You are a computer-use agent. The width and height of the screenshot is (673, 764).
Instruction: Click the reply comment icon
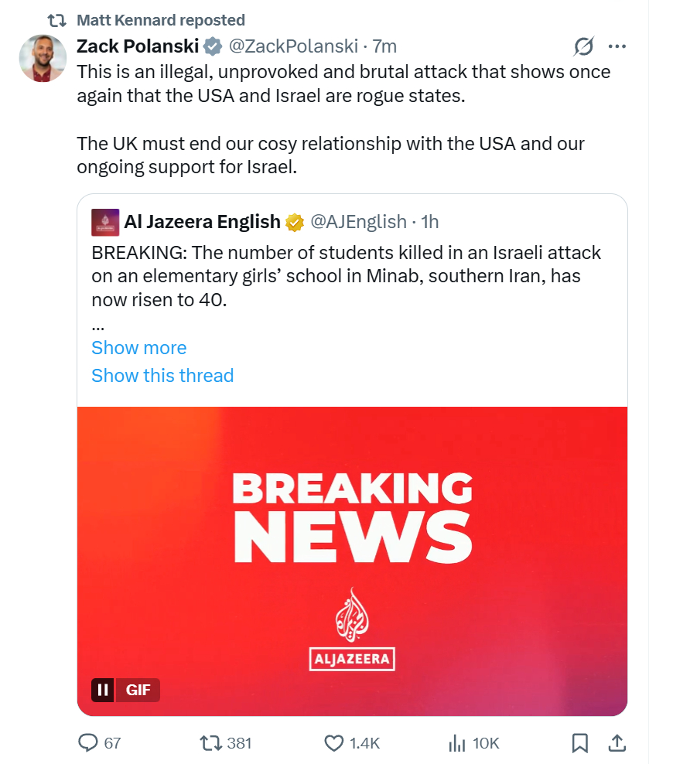coord(89,743)
